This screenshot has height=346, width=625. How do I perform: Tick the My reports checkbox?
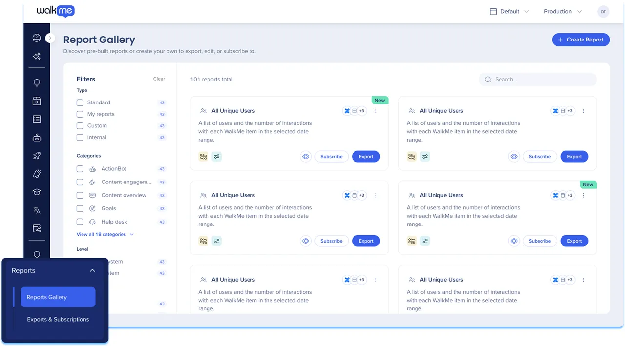point(80,114)
